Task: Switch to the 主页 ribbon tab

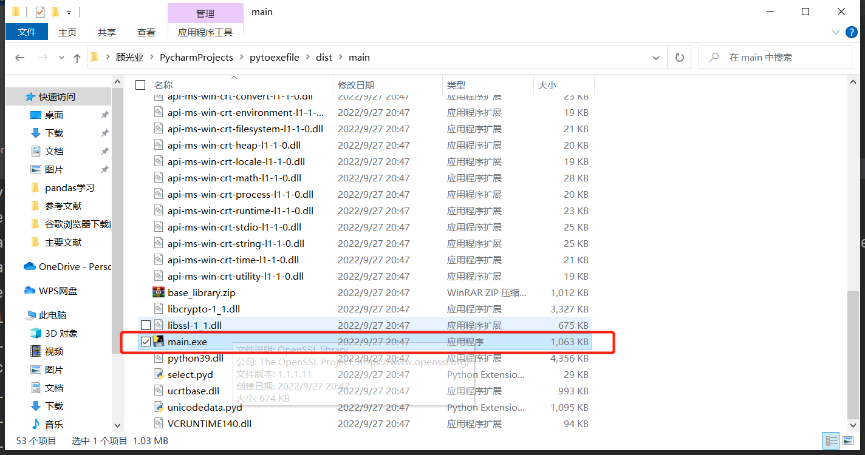Action: point(67,32)
